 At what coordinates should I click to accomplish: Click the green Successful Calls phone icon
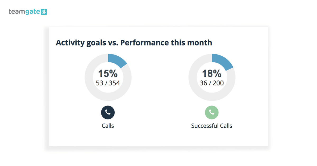click(x=212, y=112)
